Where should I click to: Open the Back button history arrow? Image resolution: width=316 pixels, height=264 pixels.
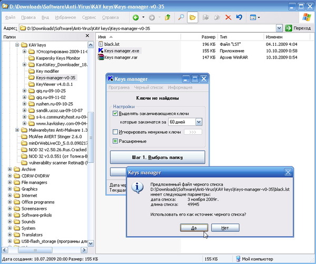tap(143, 17)
